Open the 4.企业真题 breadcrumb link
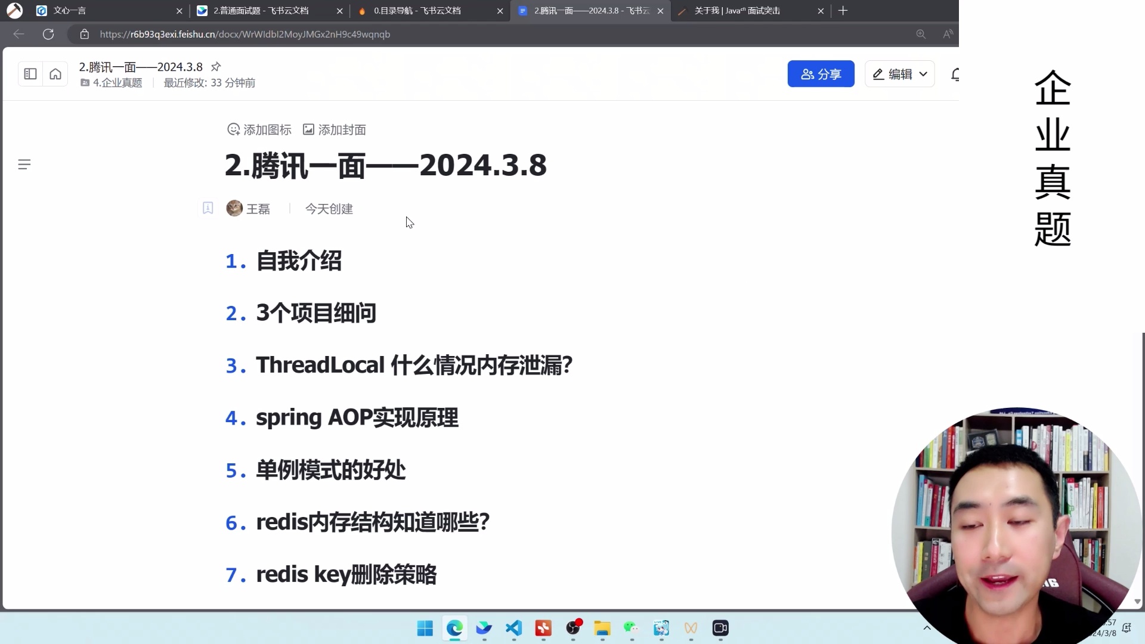1145x644 pixels. [117, 83]
